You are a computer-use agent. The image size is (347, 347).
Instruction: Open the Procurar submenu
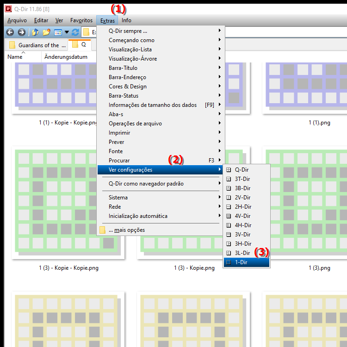click(161, 161)
